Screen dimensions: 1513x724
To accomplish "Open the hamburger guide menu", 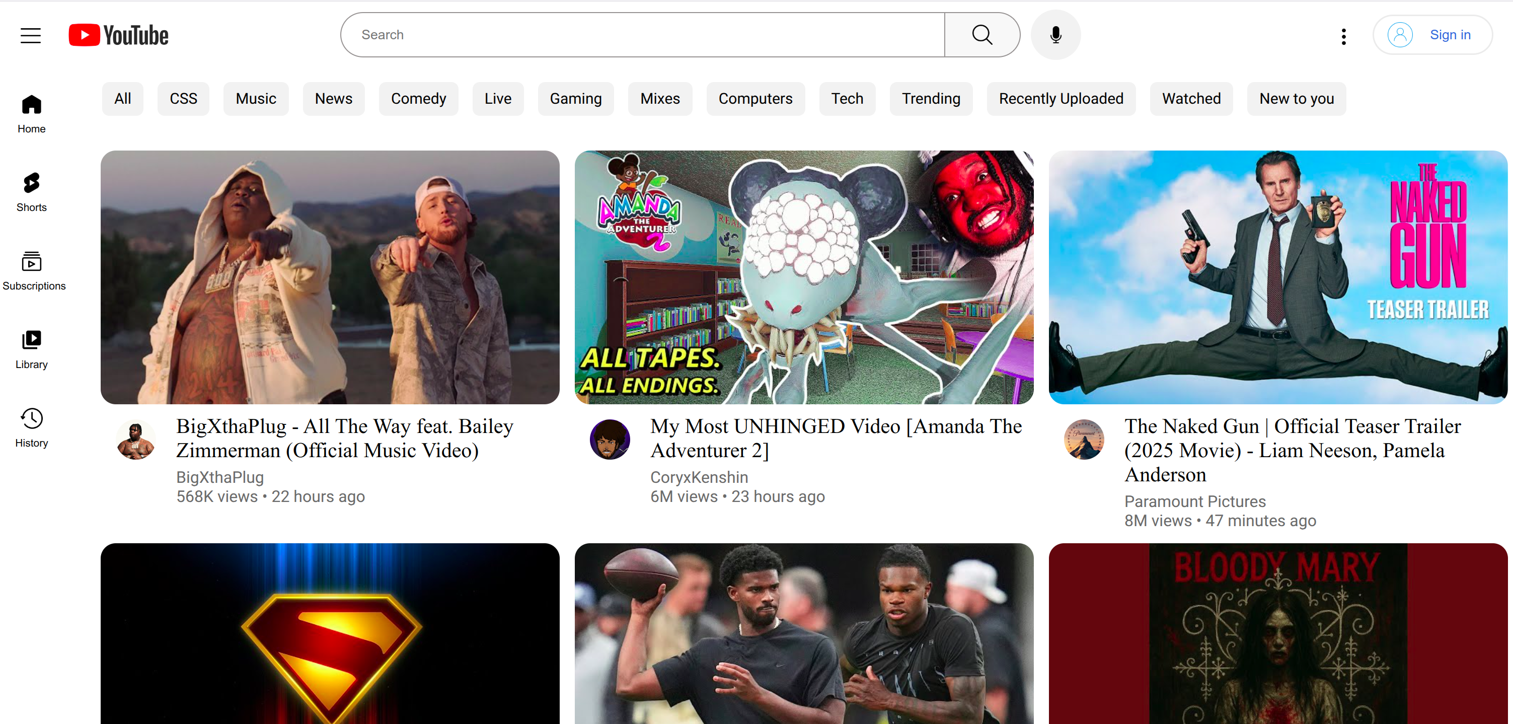I will click(x=31, y=35).
